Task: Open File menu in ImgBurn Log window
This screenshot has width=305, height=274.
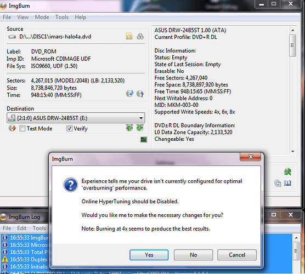Action: [7, 228]
